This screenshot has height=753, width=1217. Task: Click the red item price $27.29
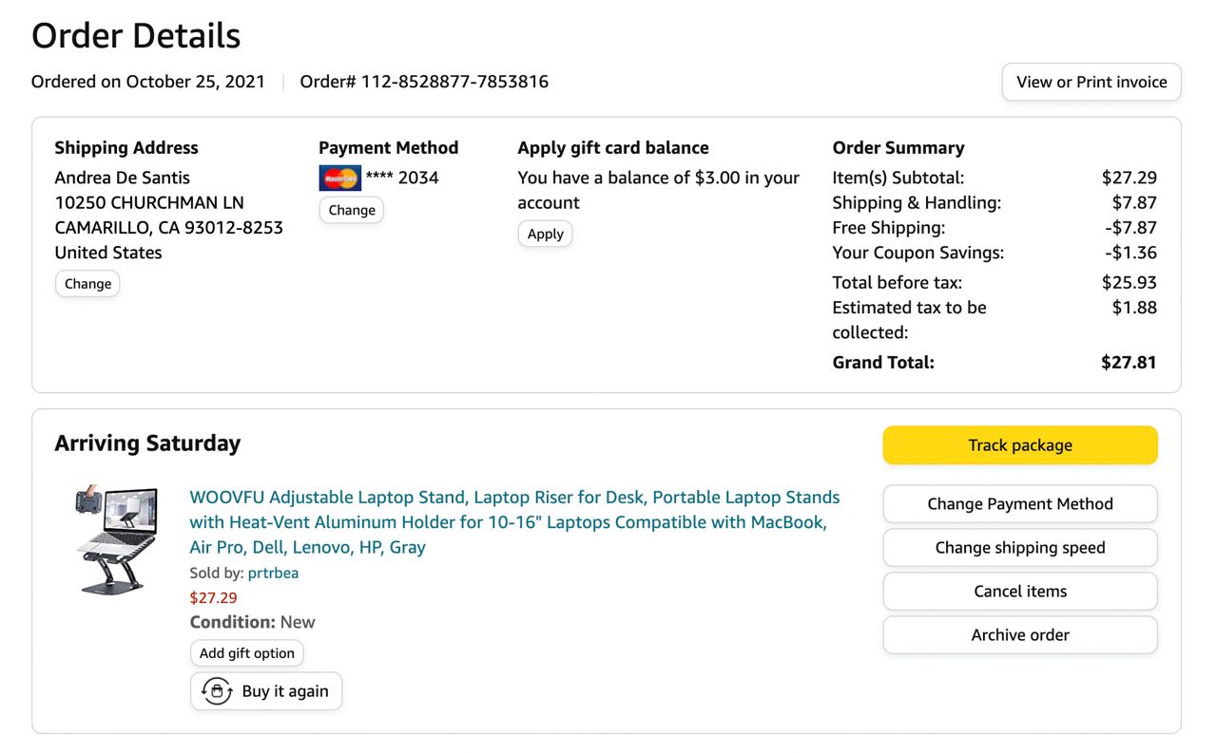tap(214, 597)
